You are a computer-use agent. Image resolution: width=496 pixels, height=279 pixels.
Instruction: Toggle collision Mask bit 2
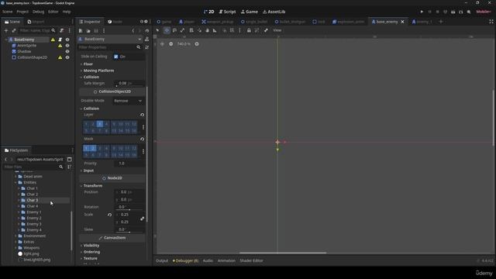coord(93,148)
